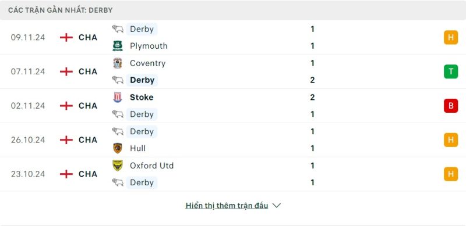
Task: Click the 'Các trận gần nhất: Derby' header
Action: point(61,10)
